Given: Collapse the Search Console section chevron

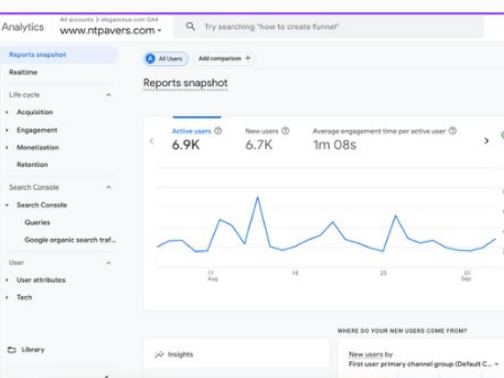Looking at the screenshot, I should coord(109,187).
